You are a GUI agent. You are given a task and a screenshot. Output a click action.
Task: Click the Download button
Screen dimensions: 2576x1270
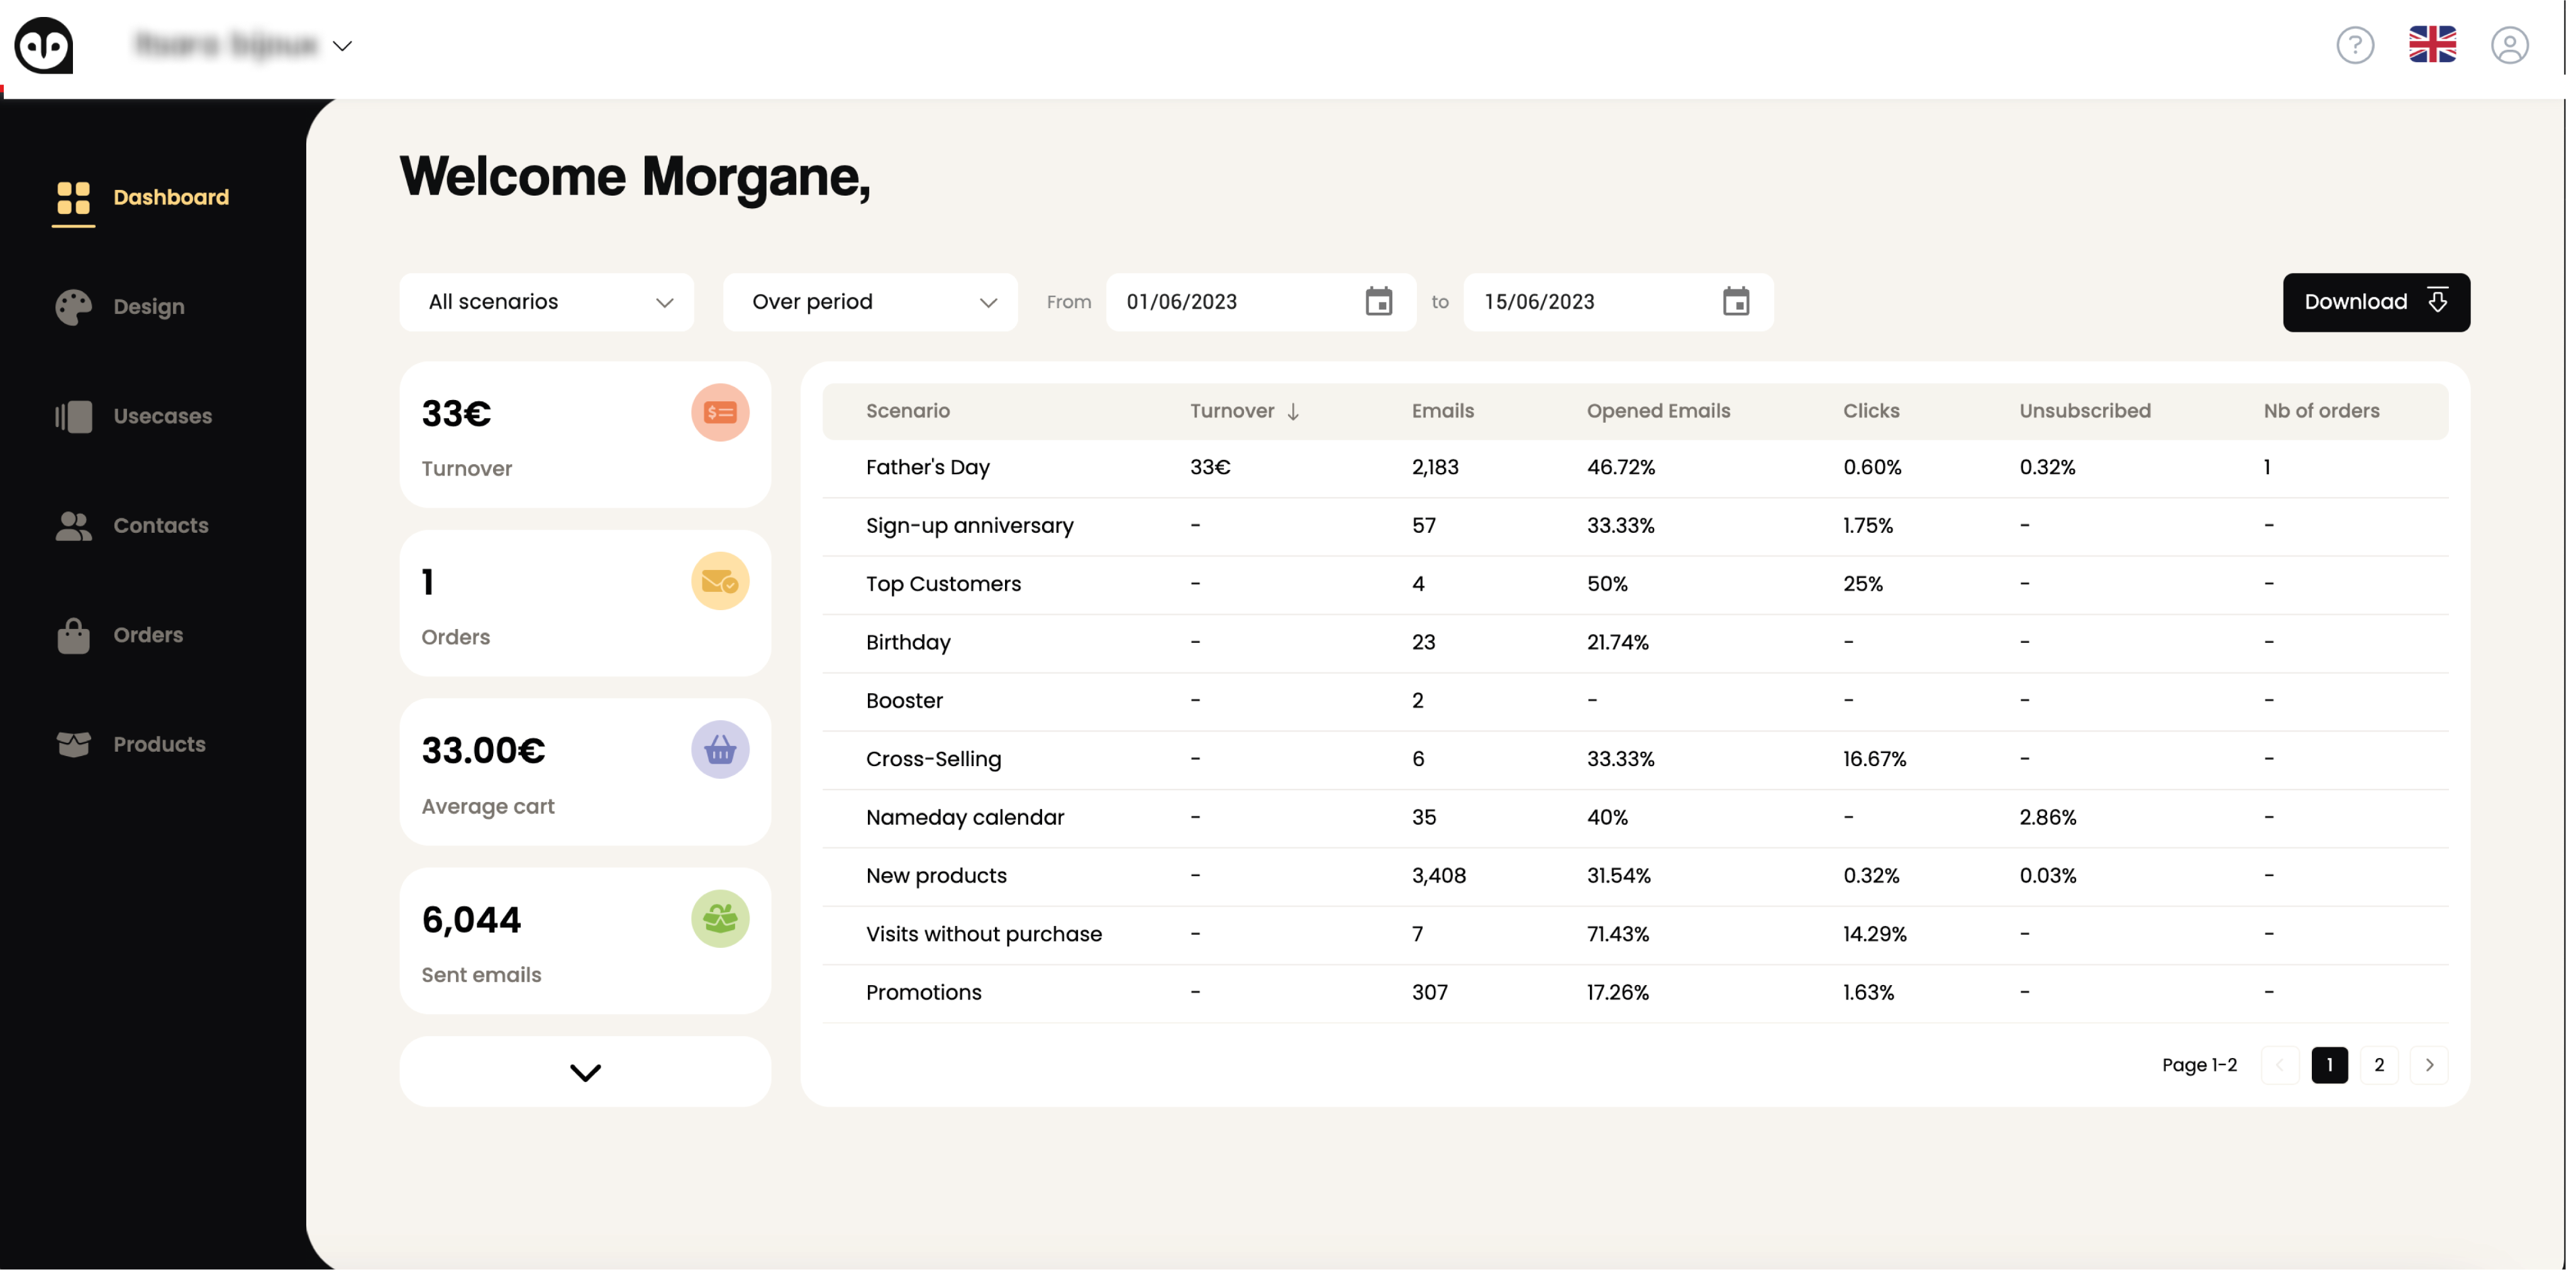point(2375,301)
